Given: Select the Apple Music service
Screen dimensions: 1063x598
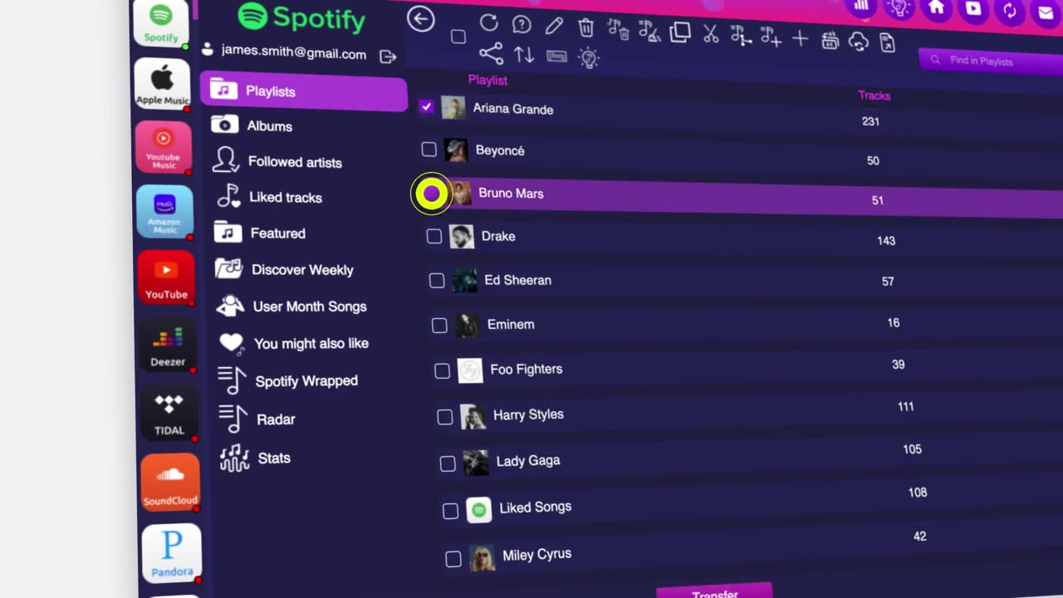Looking at the screenshot, I should click(x=163, y=84).
